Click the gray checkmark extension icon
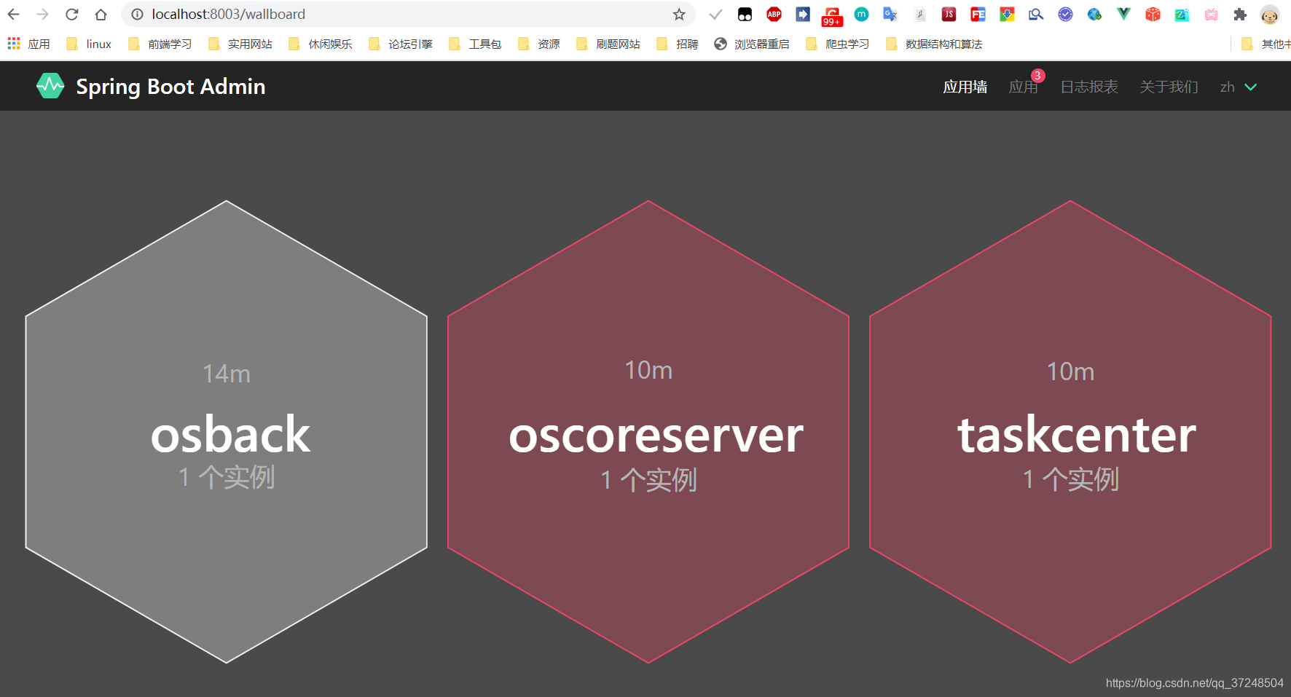 pyautogui.click(x=715, y=14)
